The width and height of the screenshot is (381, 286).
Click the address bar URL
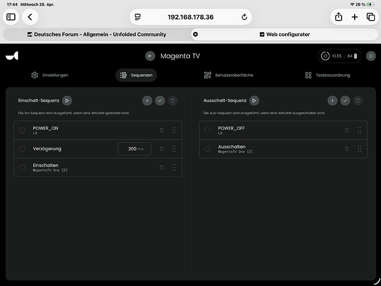(x=190, y=17)
